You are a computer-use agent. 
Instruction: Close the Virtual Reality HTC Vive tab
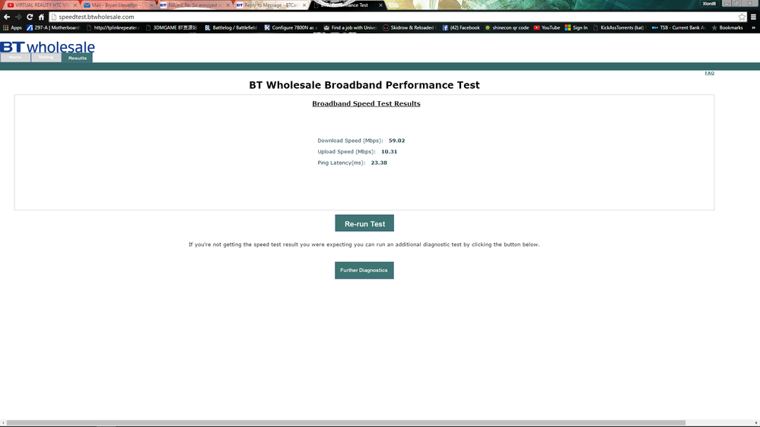click(75, 5)
